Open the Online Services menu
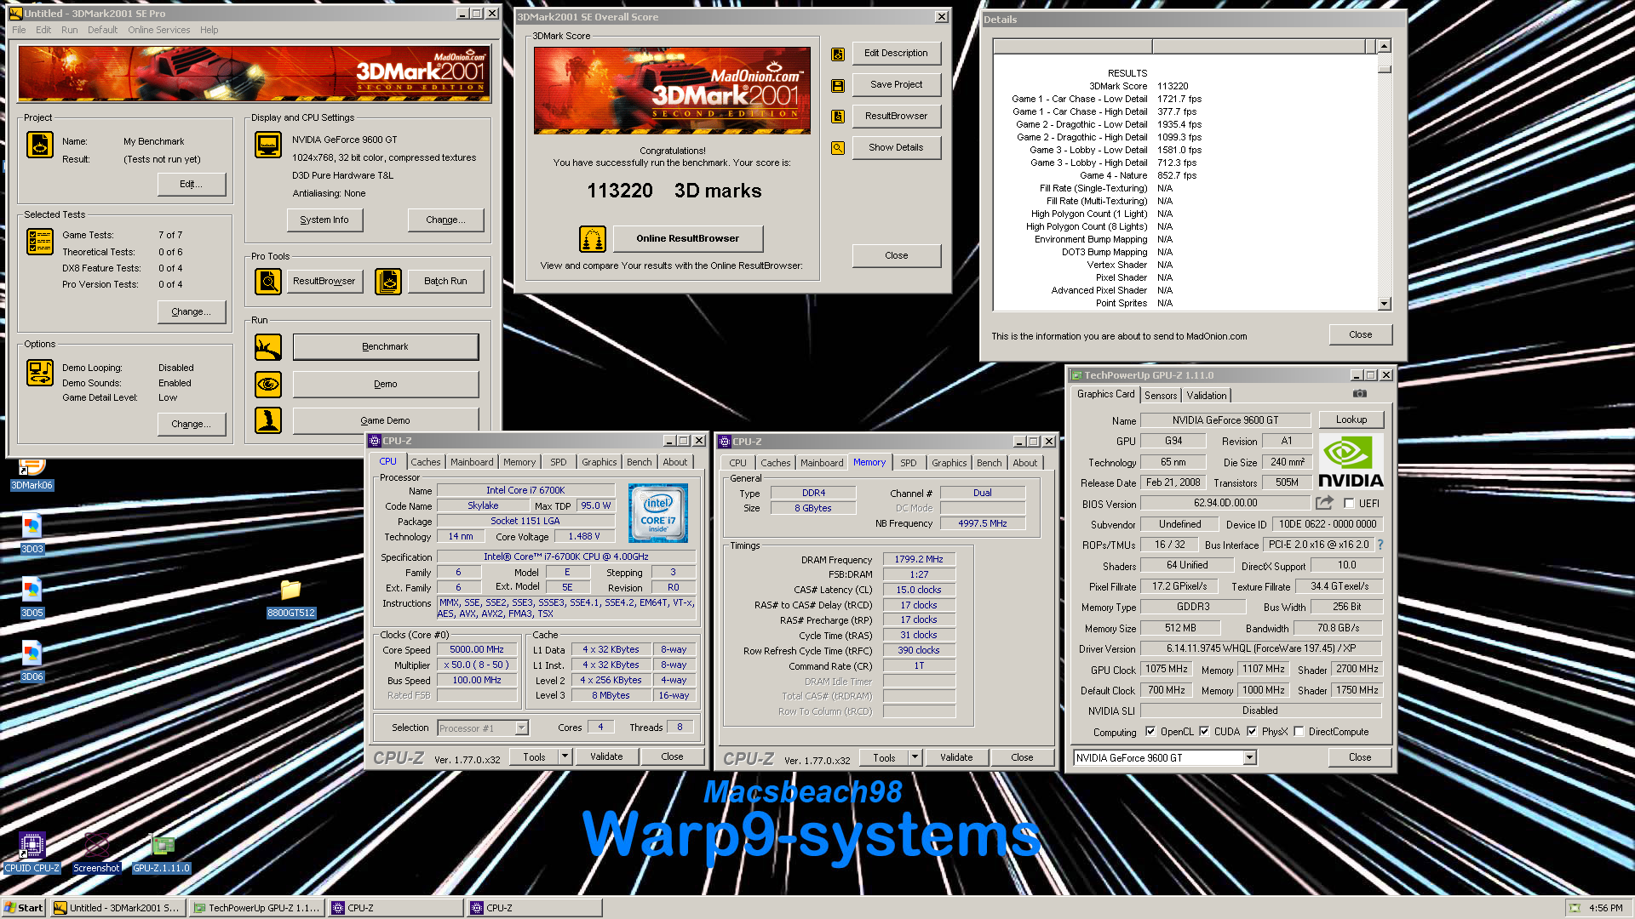1635x919 pixels. point(158,30)
